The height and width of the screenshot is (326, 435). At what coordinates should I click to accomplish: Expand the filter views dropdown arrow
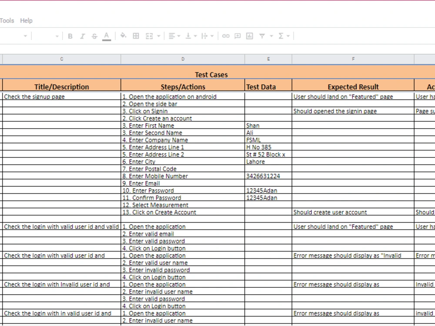271,36
